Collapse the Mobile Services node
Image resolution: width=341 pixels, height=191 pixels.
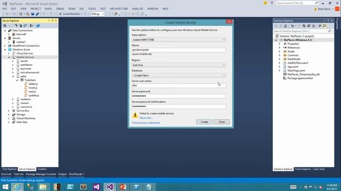tap(9, 57)
